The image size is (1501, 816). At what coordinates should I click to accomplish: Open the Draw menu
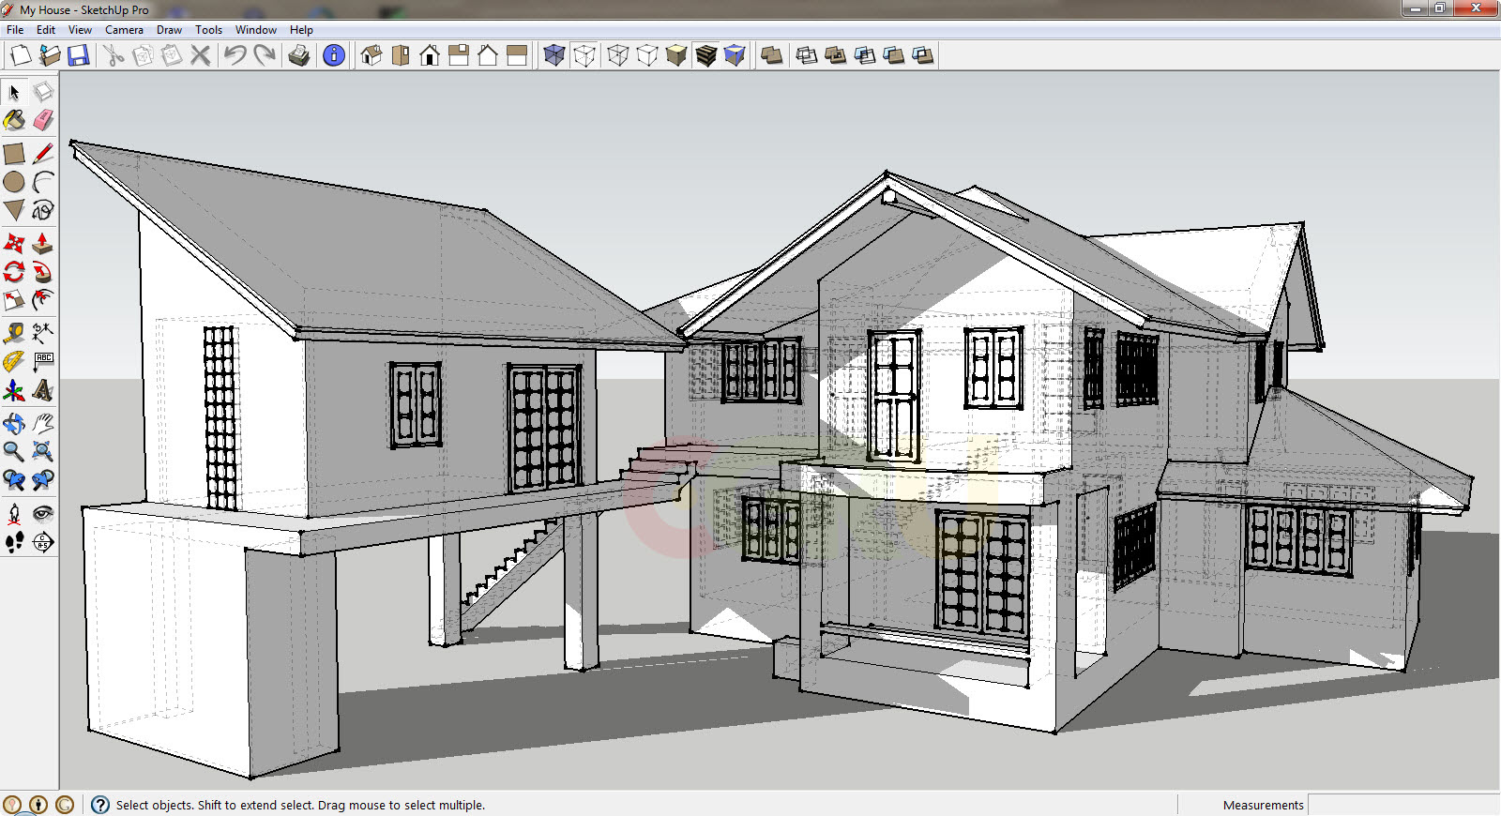169,30
